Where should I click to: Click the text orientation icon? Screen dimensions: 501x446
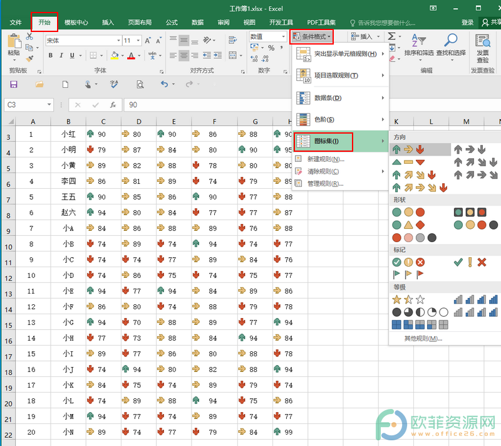tap(207, 40)
